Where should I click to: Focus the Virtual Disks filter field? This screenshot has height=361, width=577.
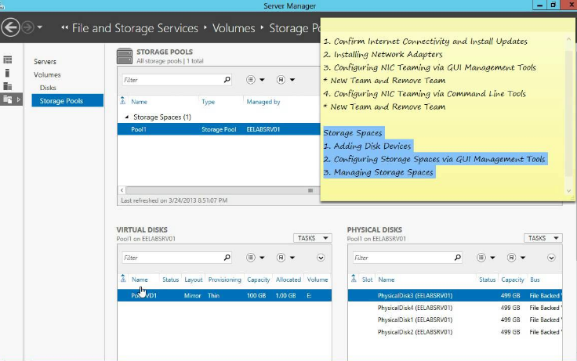(172, 258)
